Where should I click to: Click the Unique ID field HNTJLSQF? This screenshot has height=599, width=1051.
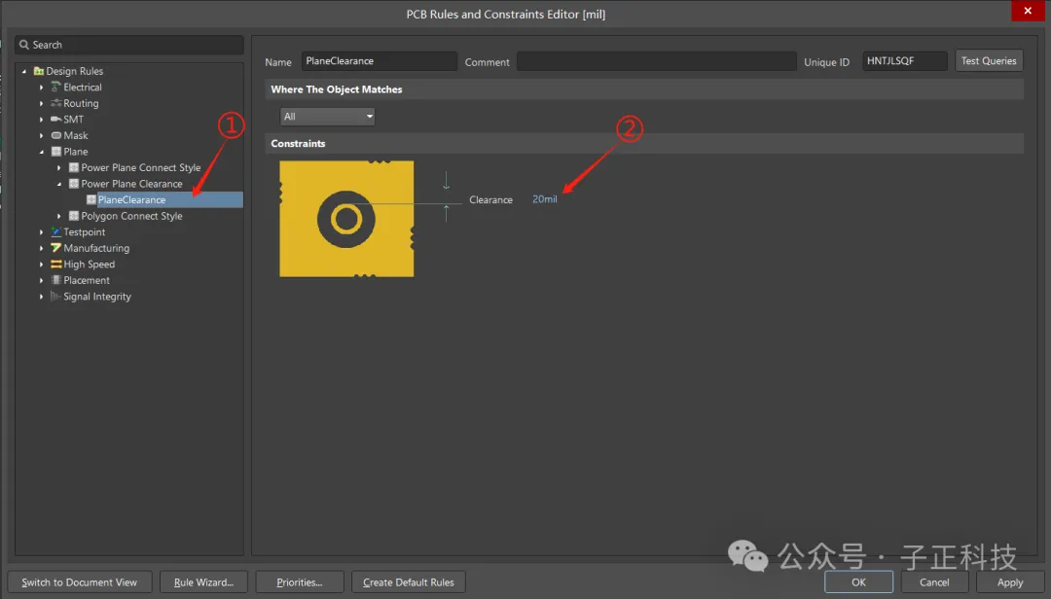point(905,61)
